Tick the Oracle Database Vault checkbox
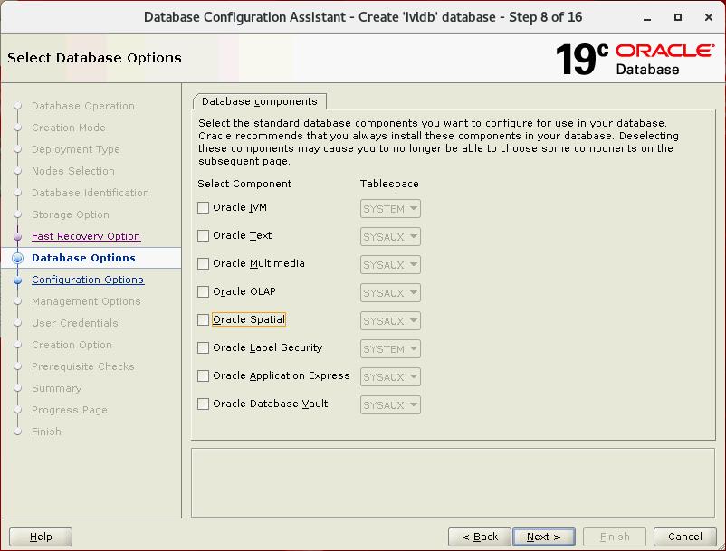Image resolution: width=726 pixels, height=551 pixels. (x=204, y=404)
